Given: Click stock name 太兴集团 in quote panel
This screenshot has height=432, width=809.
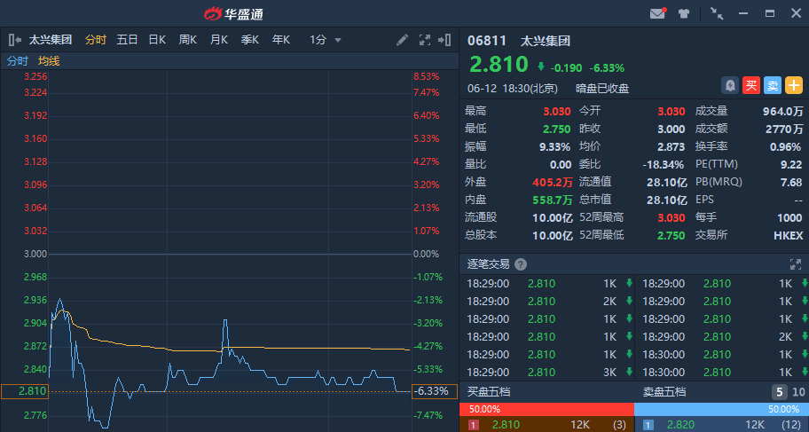Looking at the screenshot, I should pyautogui.click(x=546, y=41).
